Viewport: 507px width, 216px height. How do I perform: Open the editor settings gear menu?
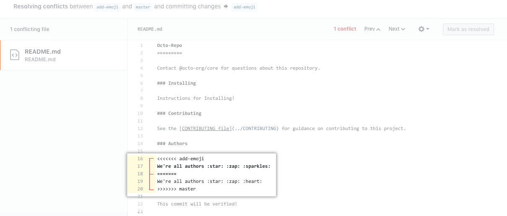click(424, 29)
